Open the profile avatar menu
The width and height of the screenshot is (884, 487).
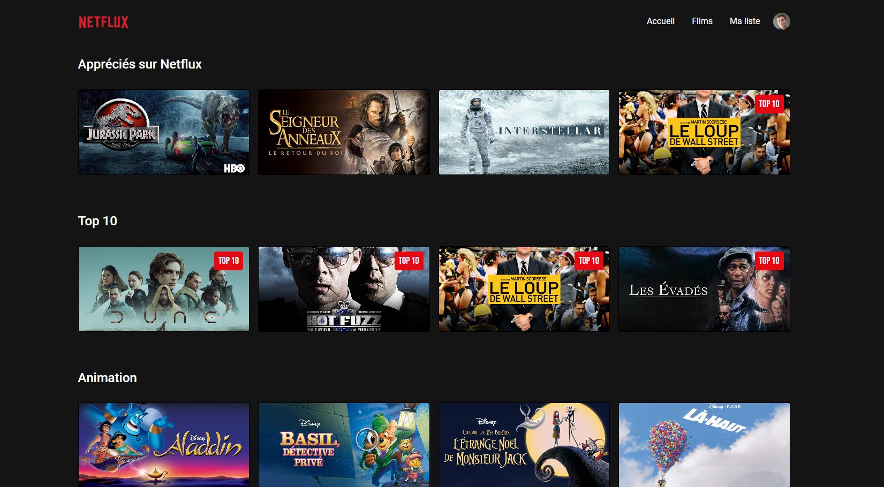(x=781, y=21)
